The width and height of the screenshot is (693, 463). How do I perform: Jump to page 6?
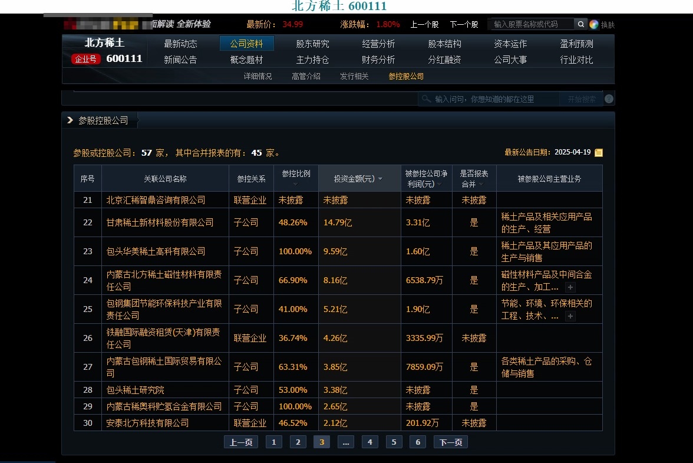[418, 442]
